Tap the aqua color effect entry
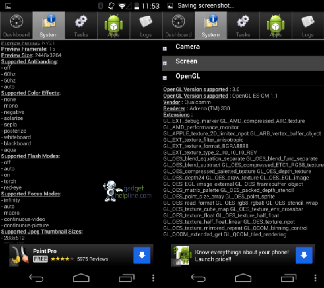Viewport: 324px width, 288px height. 9,150
